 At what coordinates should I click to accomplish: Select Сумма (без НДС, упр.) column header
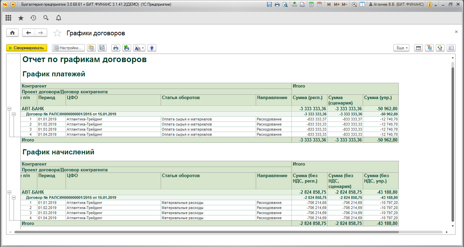point(381,181)
